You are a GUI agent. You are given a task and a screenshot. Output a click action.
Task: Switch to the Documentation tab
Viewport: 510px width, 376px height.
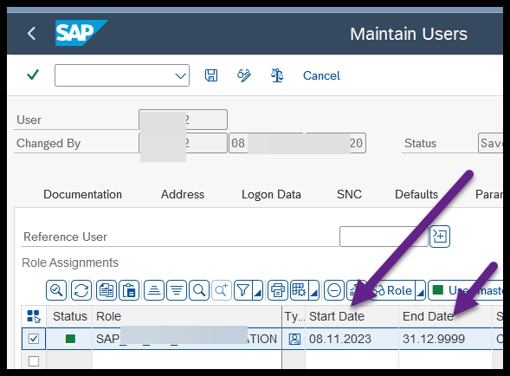(x=82, y=194)
